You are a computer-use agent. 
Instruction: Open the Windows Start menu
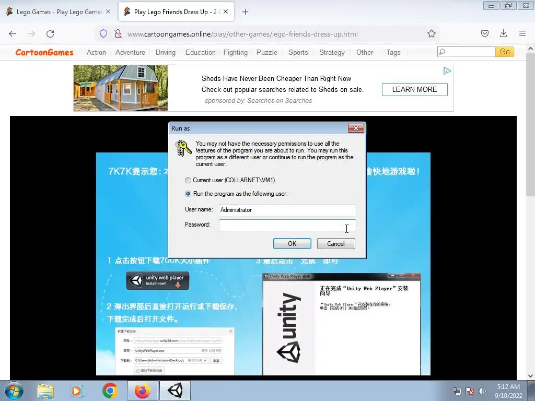(14, 391)
